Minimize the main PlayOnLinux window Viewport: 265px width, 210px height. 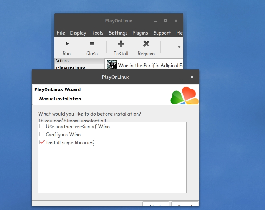(155, 21)
